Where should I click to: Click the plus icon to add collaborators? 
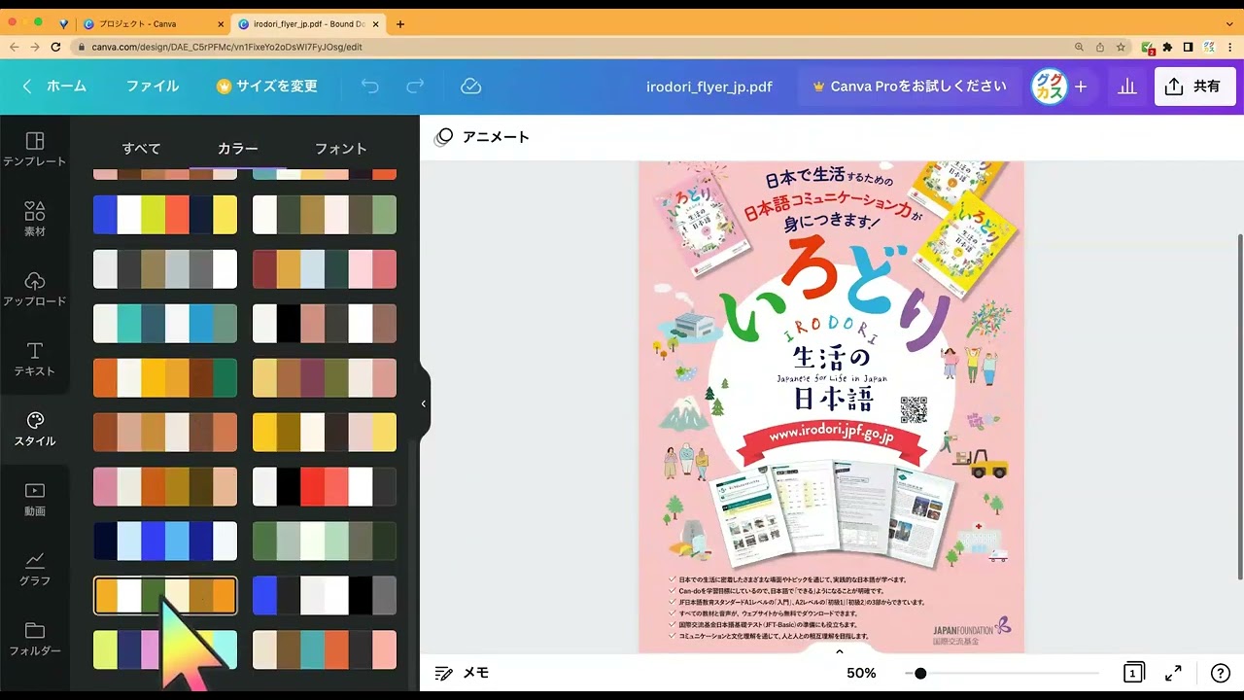point(1081,87)
